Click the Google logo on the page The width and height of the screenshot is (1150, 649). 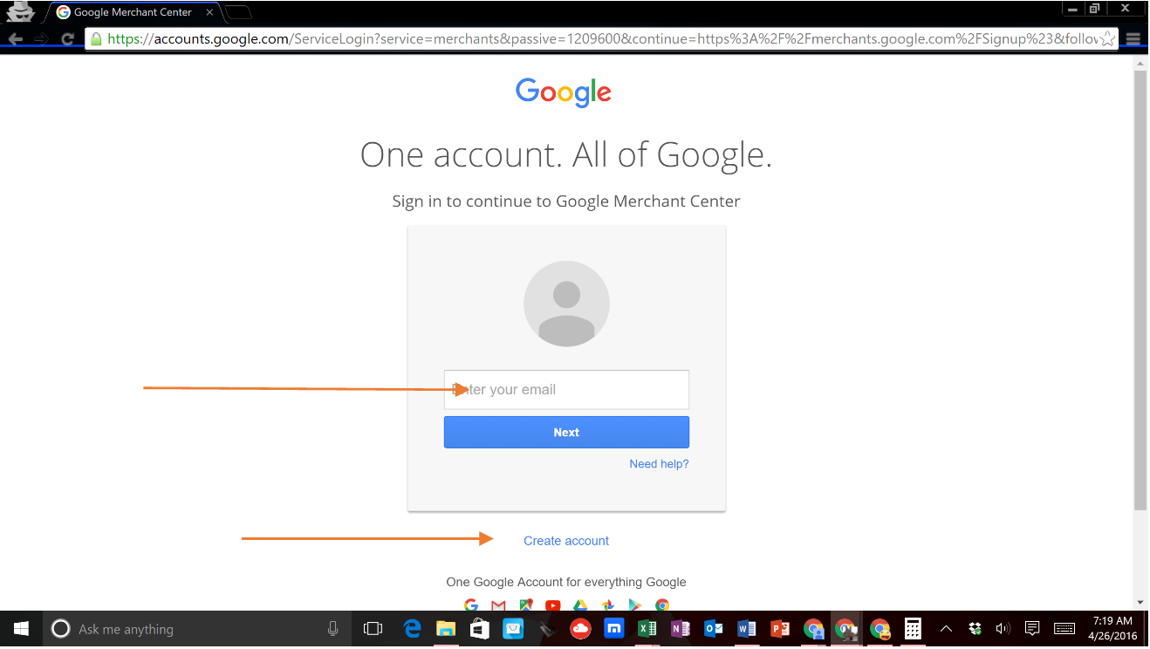click(x=564, y=92)
